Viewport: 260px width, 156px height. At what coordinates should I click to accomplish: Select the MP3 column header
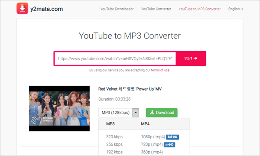[x=110, y=124]
